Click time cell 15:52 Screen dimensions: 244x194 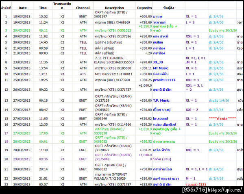pos(43,17)
